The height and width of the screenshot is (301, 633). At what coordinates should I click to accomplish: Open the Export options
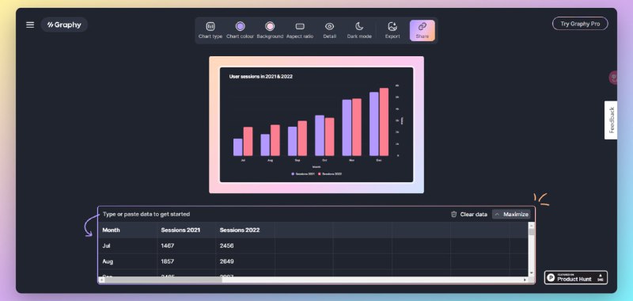(x=392, y=30)
